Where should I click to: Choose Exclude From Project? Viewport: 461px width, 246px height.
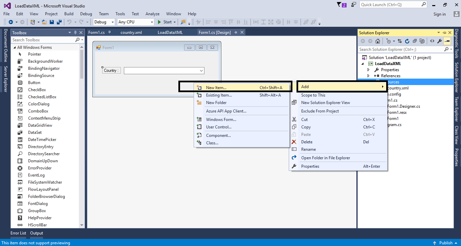click(x=338, y=111)
